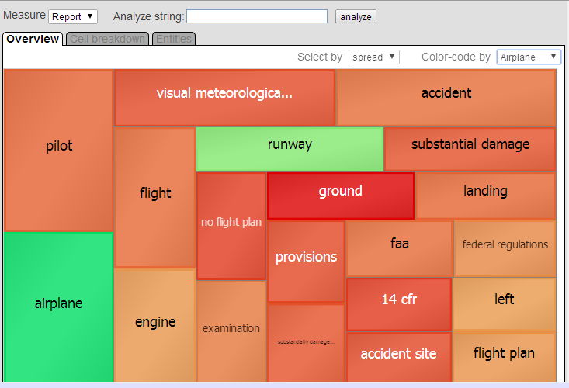Select the green airplane treemap cell
Screen dimensions: 569x388
click(x=58, y=304)
